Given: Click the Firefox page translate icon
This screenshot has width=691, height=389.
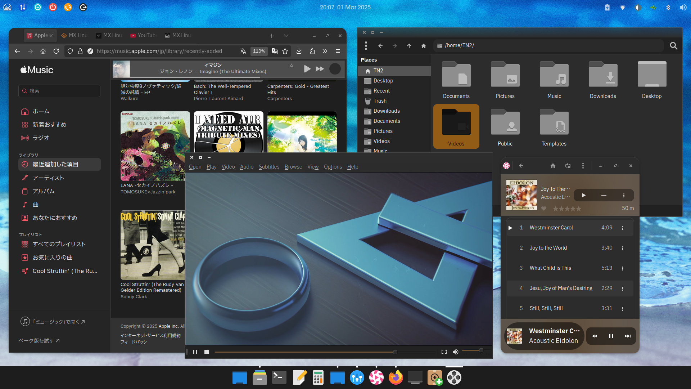Looking at the screenshot, I should tap(243, 51).
